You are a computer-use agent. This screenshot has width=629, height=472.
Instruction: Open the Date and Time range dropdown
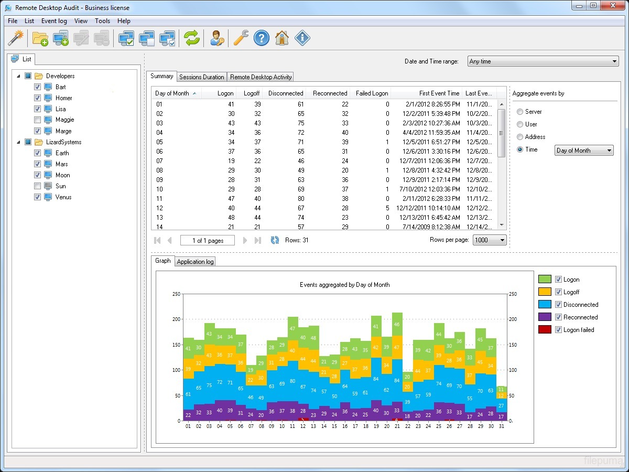coord(543,61)
